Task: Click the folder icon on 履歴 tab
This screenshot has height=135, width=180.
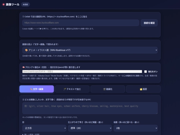Action: [141, 89]
